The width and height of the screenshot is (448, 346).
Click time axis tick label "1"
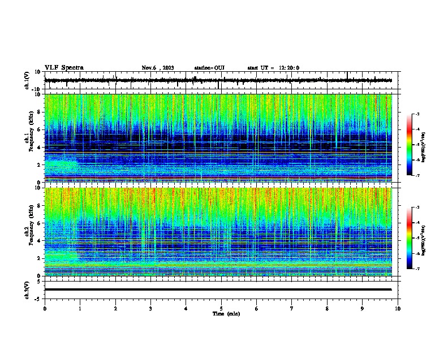click(x=80, y=309)
